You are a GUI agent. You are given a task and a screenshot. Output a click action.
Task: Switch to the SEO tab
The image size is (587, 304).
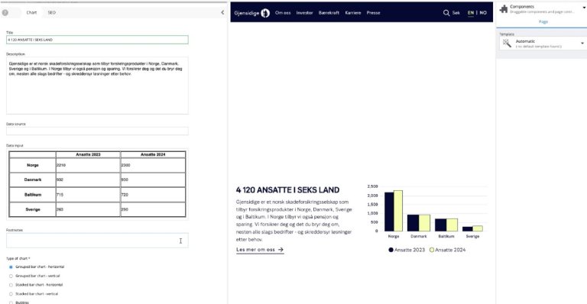(x=52, y=13)
